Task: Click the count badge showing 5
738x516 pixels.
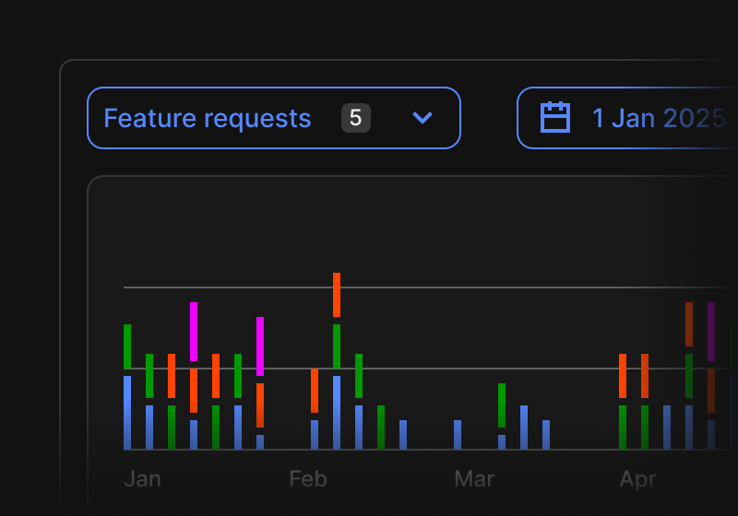Action: (x=356, y=118)
